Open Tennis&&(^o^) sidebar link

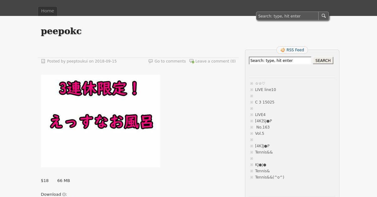click(x=270, y=177)
